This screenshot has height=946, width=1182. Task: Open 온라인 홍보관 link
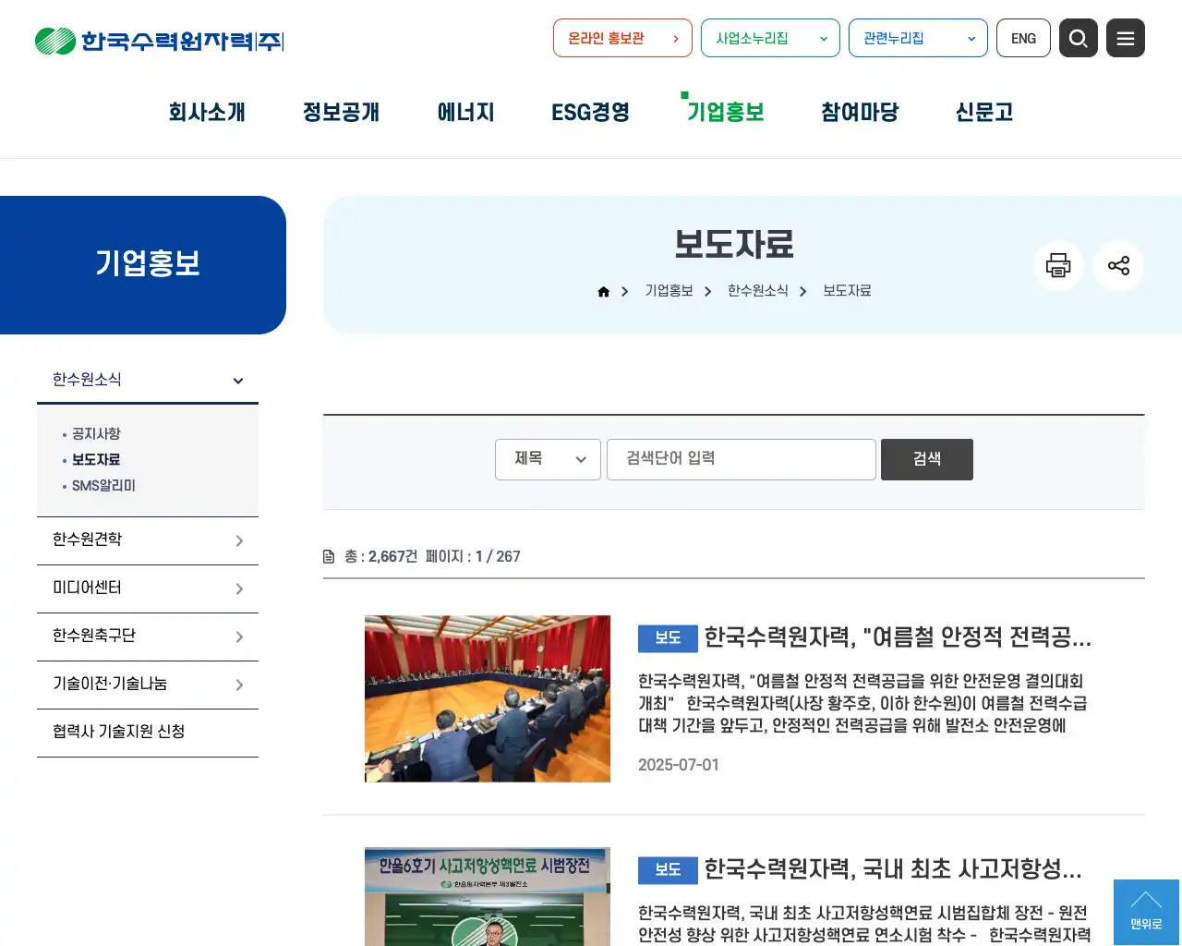pyautogui.click(x=622, y=38)
